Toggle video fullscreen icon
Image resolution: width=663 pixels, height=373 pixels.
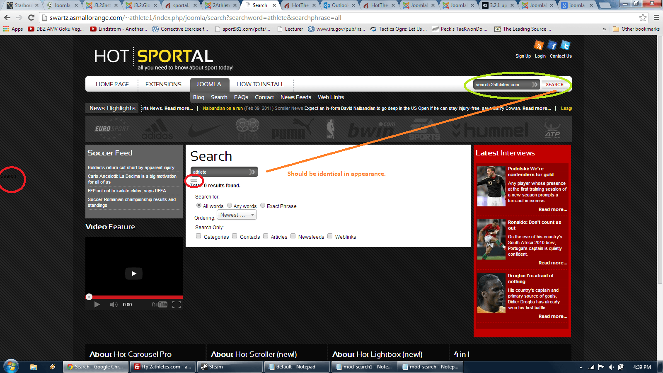[x=177, y=305]
